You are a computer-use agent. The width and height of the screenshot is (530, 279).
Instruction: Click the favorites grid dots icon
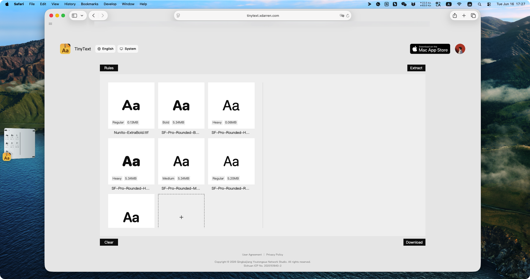(50, 24)
